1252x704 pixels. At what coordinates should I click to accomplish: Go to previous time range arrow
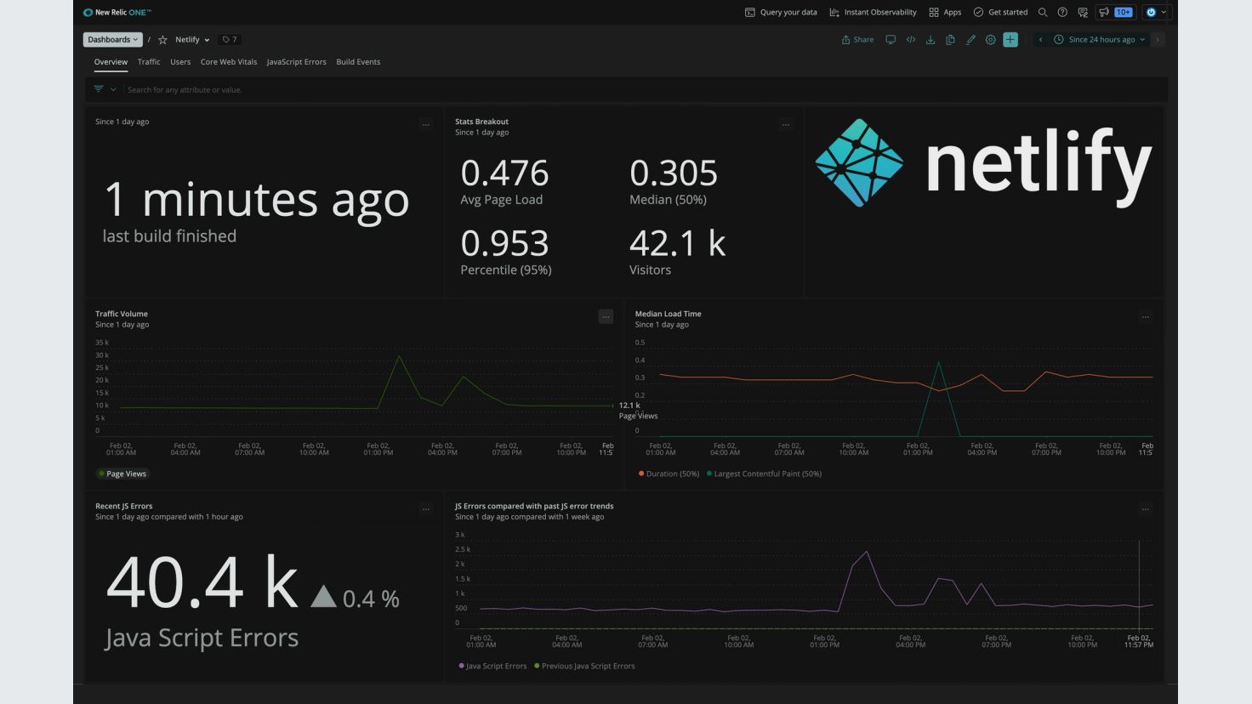point(1040,39)
